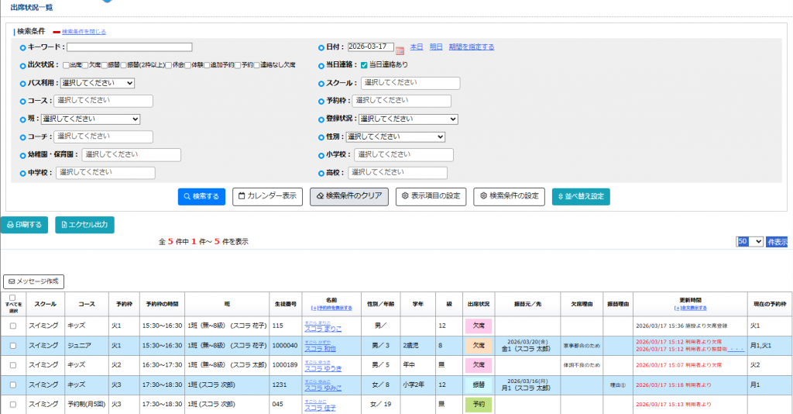
Task: Collapse search with 検索条件を閉じる link
Action: 84,32
